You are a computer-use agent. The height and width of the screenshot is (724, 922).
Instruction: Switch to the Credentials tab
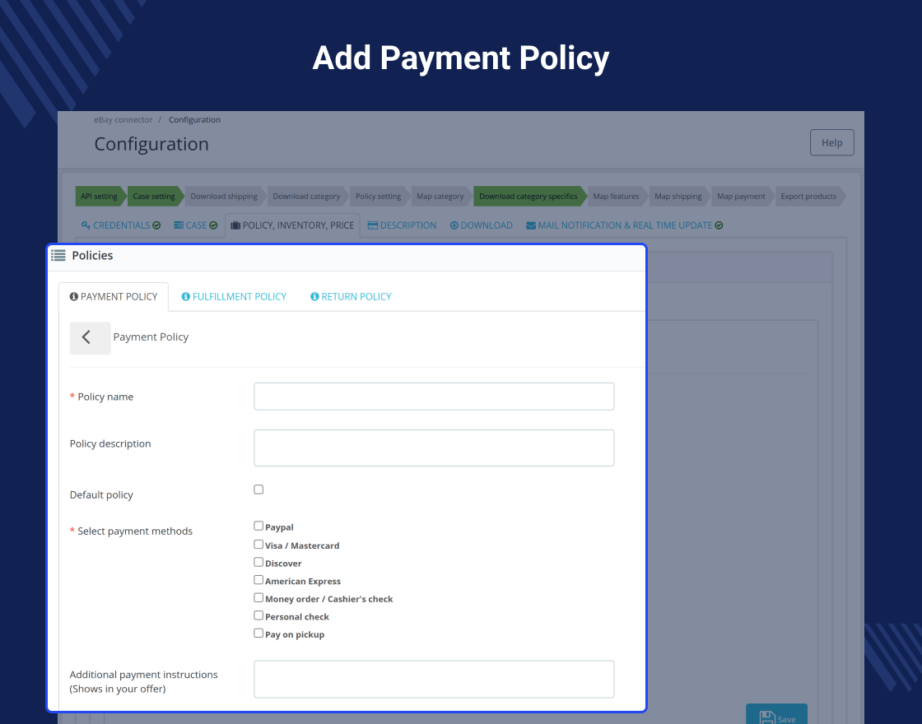[x=121, y=225]
